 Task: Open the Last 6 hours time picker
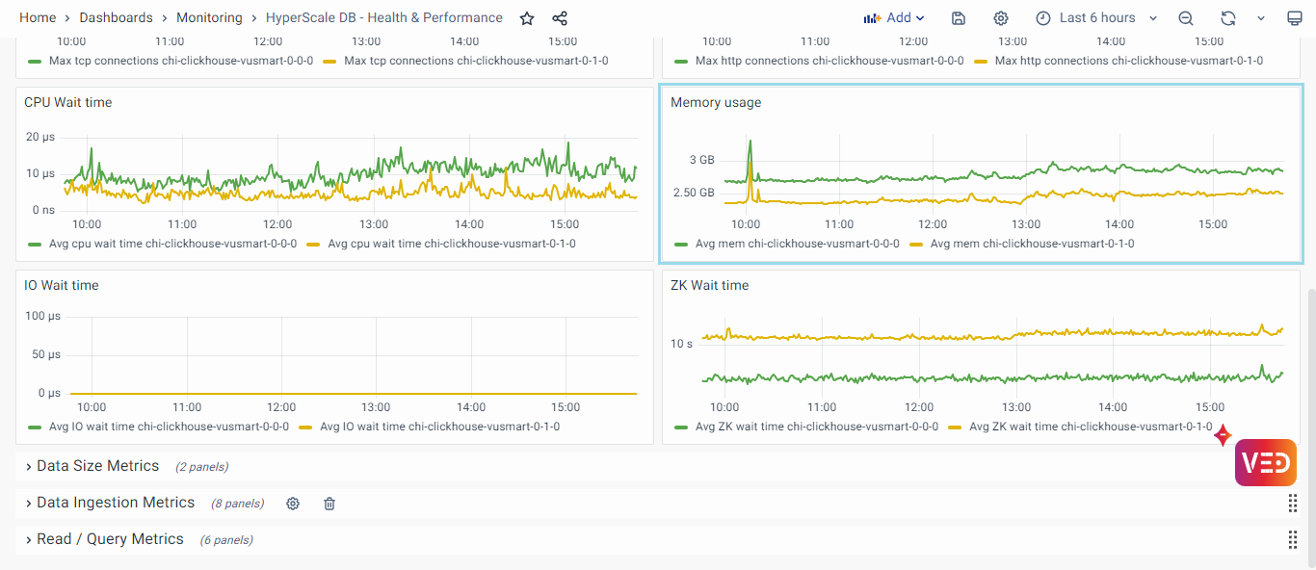(x=1096, y=18)
